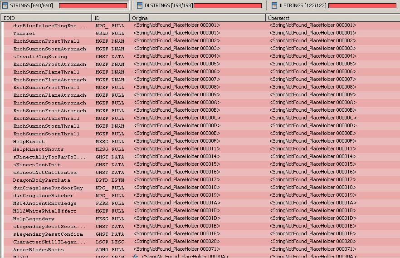Select the MS04AncientKnowledge row
Screen dimensions: 400x258
click(201, 203)
